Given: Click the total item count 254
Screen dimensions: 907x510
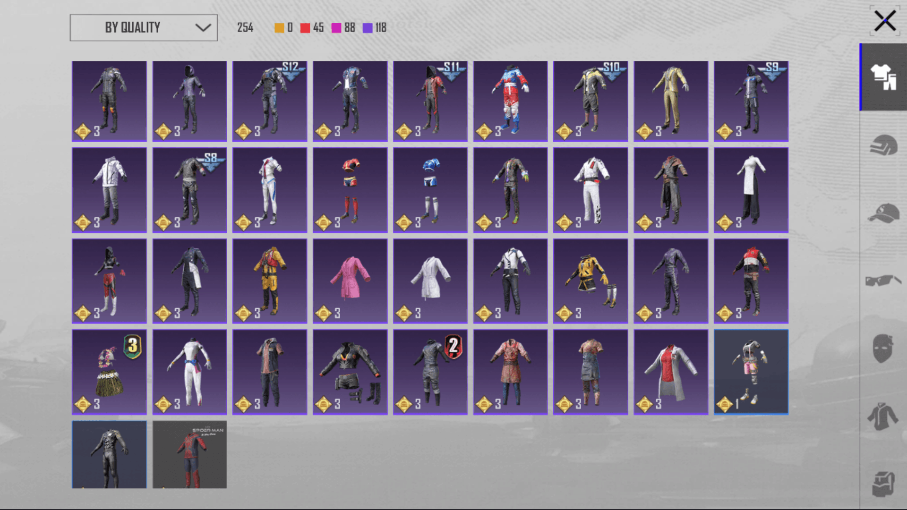Looking at the screenshot, I should (x=245, y=28).
